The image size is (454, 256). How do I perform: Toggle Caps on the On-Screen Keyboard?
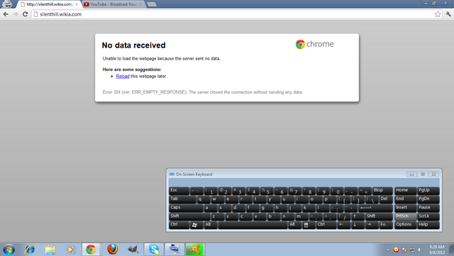[x=186, y=208]
